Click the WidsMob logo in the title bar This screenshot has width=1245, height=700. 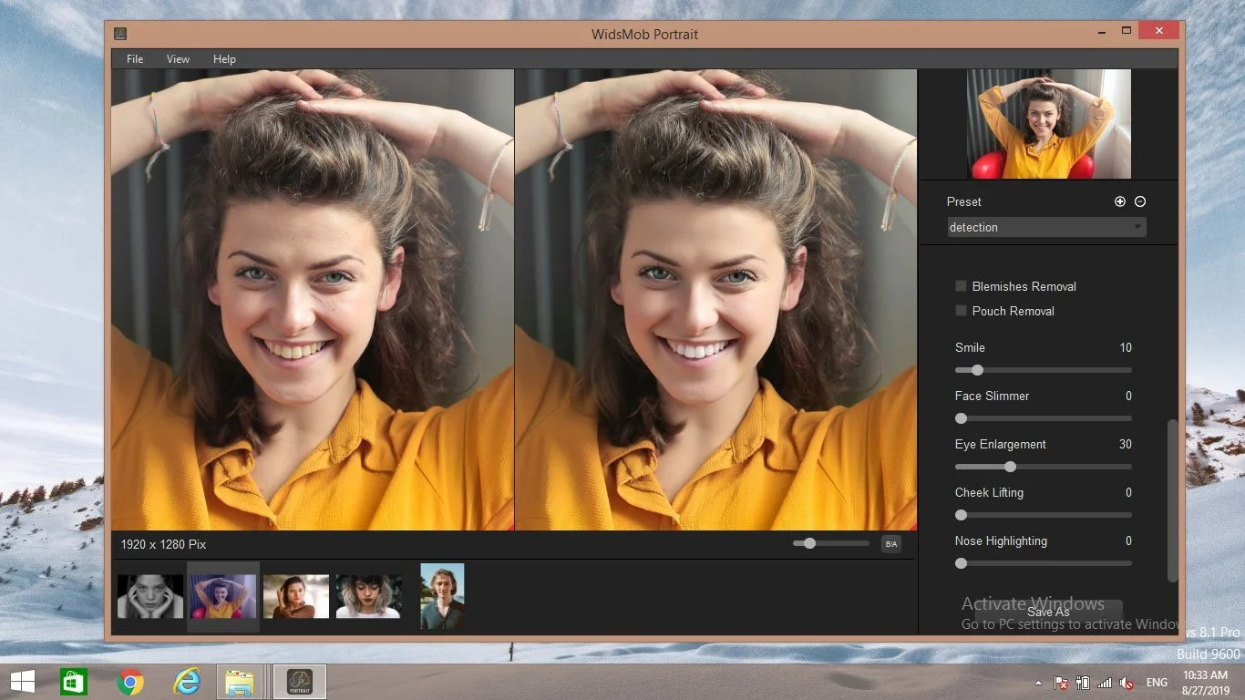click(x=119, y=33)
